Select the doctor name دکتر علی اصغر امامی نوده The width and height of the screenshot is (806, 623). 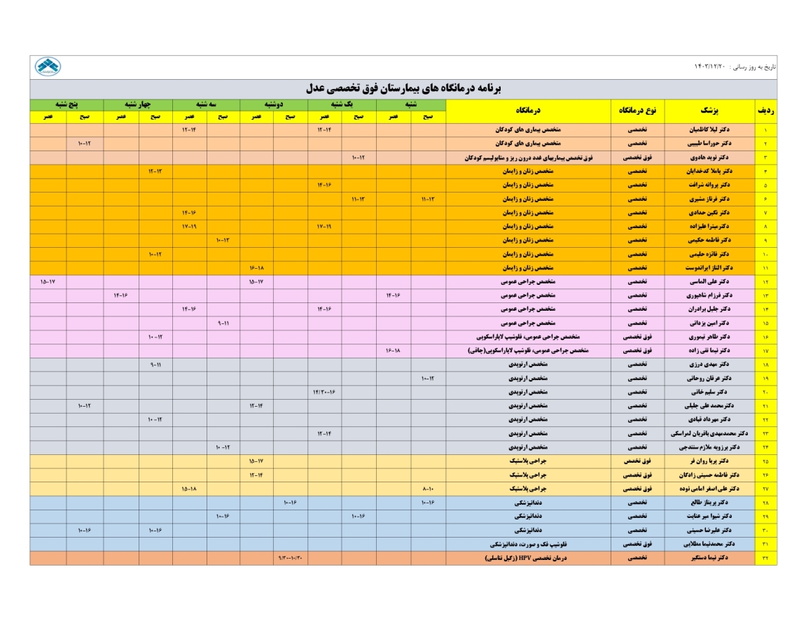709,489
